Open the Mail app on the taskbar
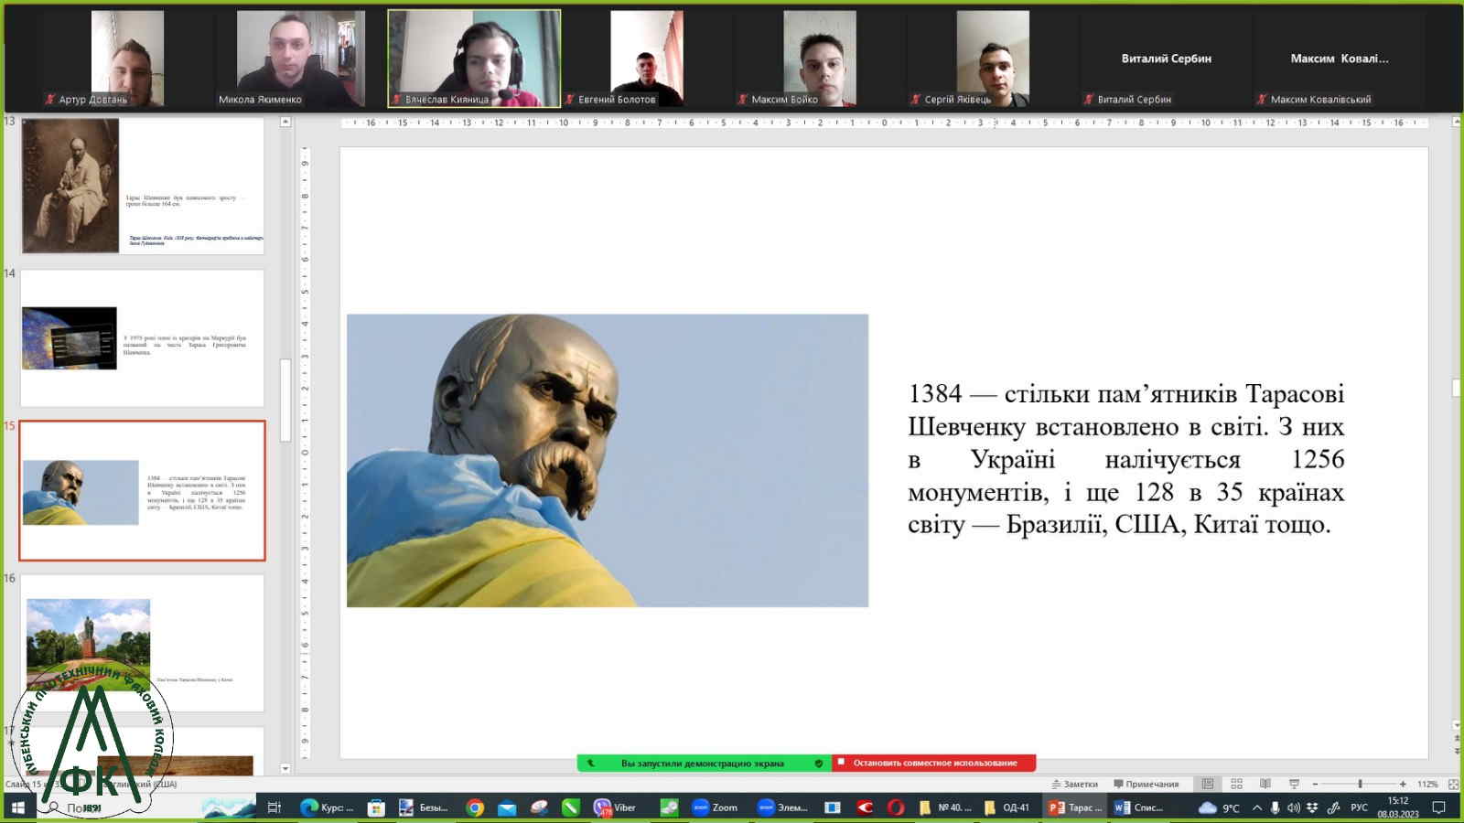This screenshot has width=1464, height=823. 507,807
